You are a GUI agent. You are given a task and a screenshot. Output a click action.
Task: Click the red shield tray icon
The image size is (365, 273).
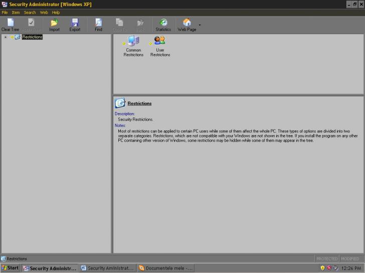click(x=329, y=268)
